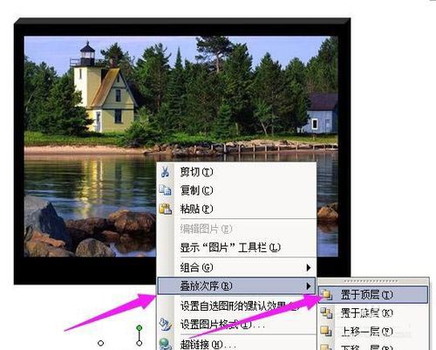The height and width of the screenshot is (350, 436).
Task: Click the Paste clipboard icon
Action: (165, 209)
